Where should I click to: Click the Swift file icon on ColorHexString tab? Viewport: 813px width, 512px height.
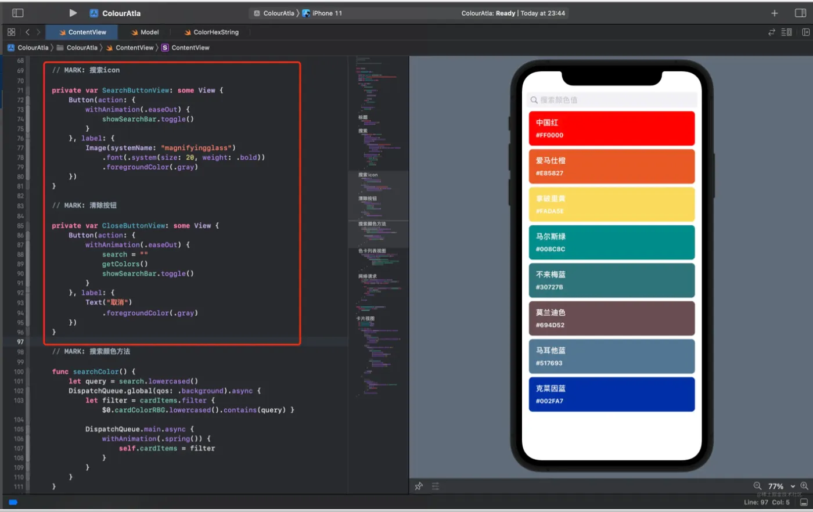coord(188,32)
